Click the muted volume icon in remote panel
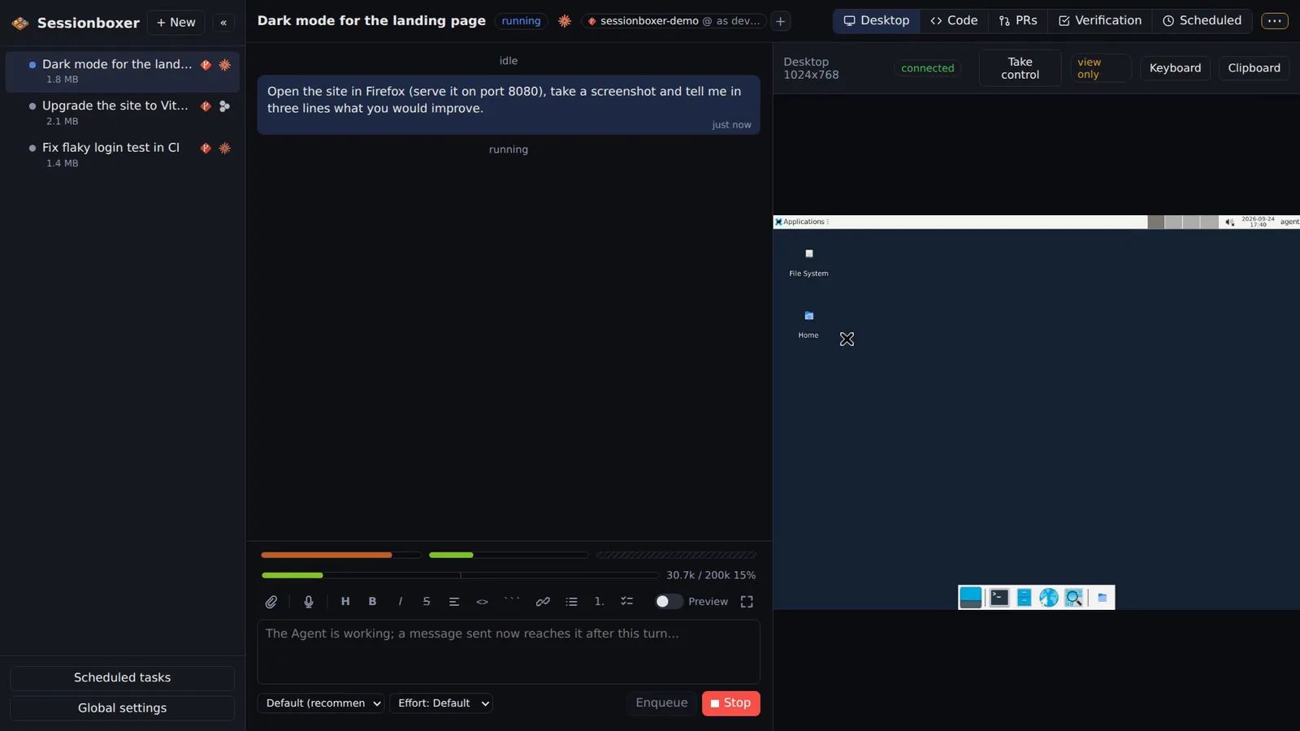Image resolution: width=1300 pixels, height=731 pixels. coord(1229,222)
